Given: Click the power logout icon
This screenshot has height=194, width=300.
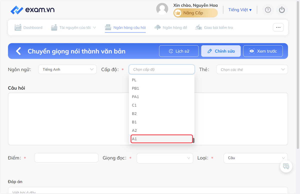Looking at the screenshot, I should tap(282, 10).
